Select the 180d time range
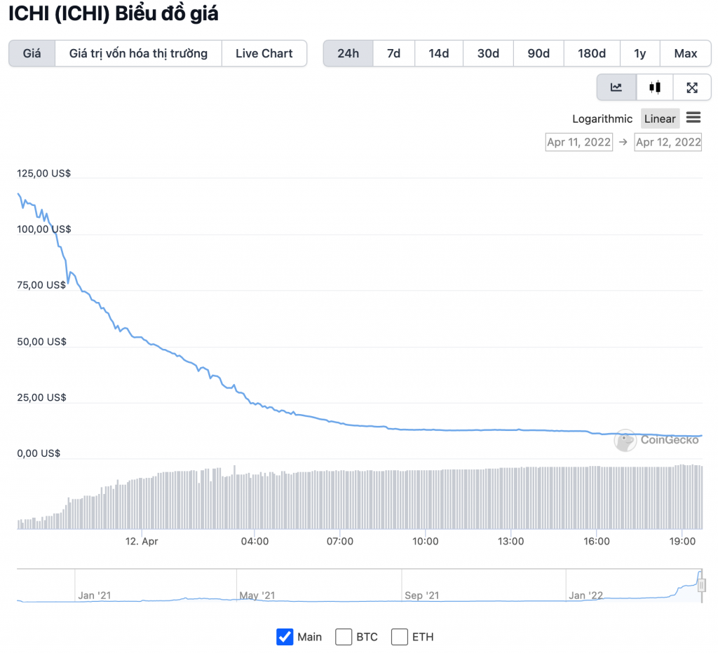 (x=592, y=53)
